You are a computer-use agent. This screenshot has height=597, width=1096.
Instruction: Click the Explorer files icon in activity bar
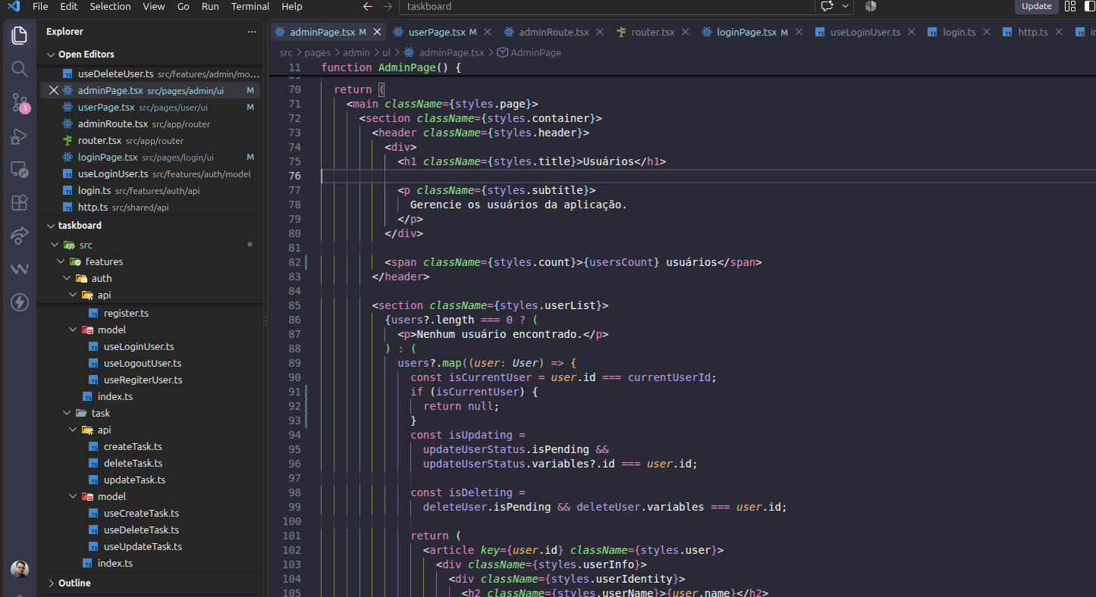(20, 36)
